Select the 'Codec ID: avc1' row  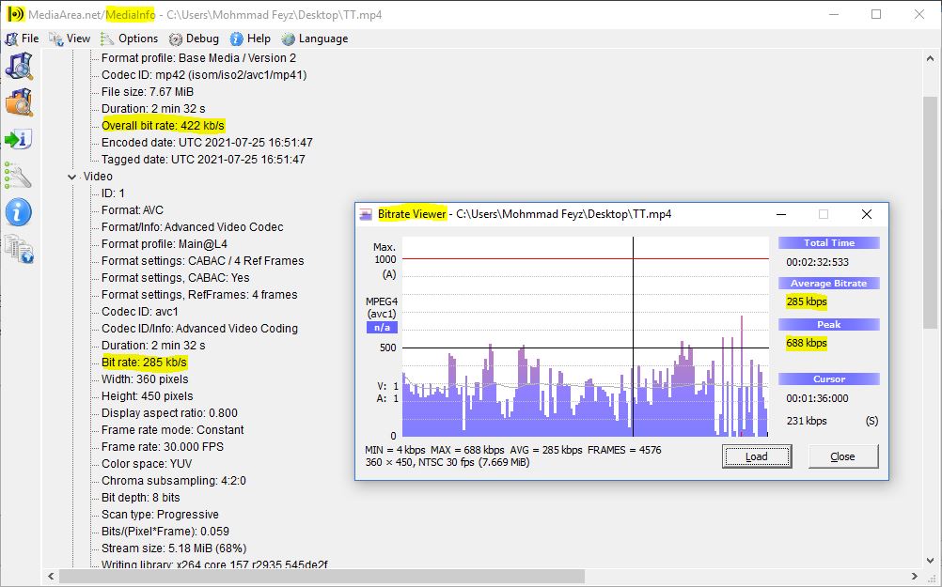tap(140, 312)
